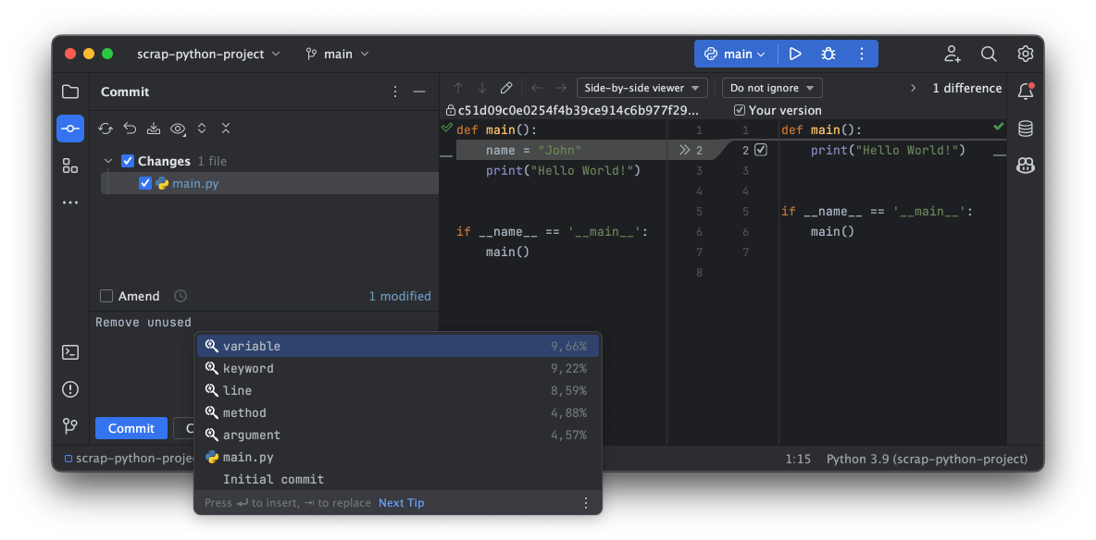Uncheck the main.py file checkbox
The height and width of the screenshot is (540, 1096).
click(x=144, y=182)
